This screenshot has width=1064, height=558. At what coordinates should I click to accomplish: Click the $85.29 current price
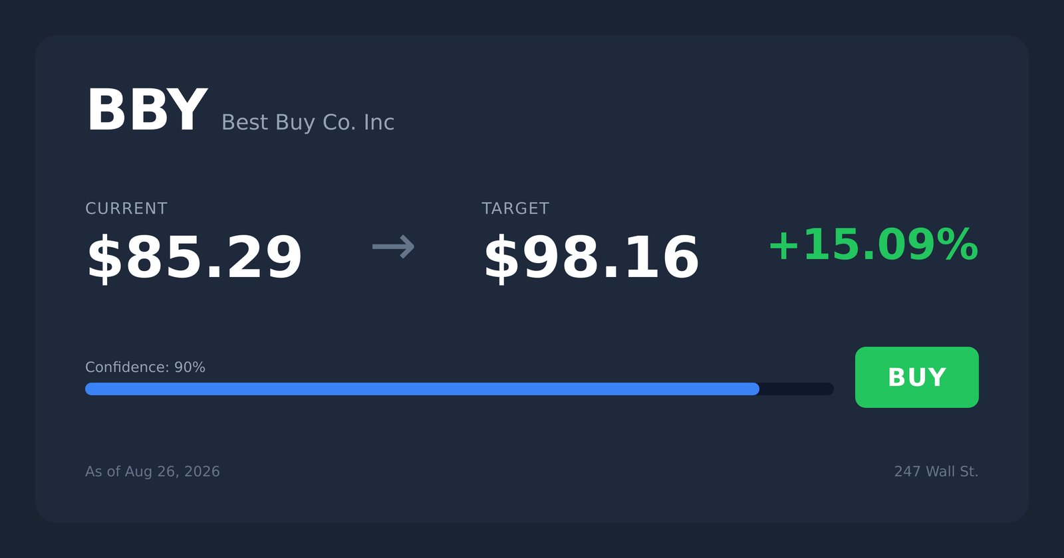click(x=194, y=258)
